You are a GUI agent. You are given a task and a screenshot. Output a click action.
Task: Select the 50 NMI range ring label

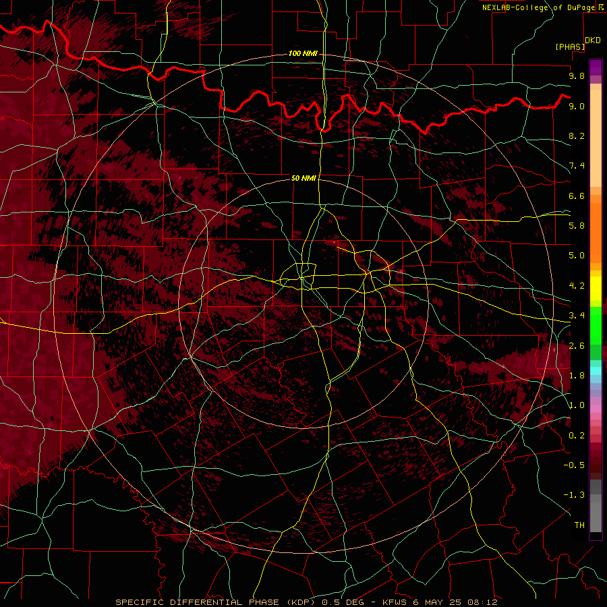[x=303, y=178]
